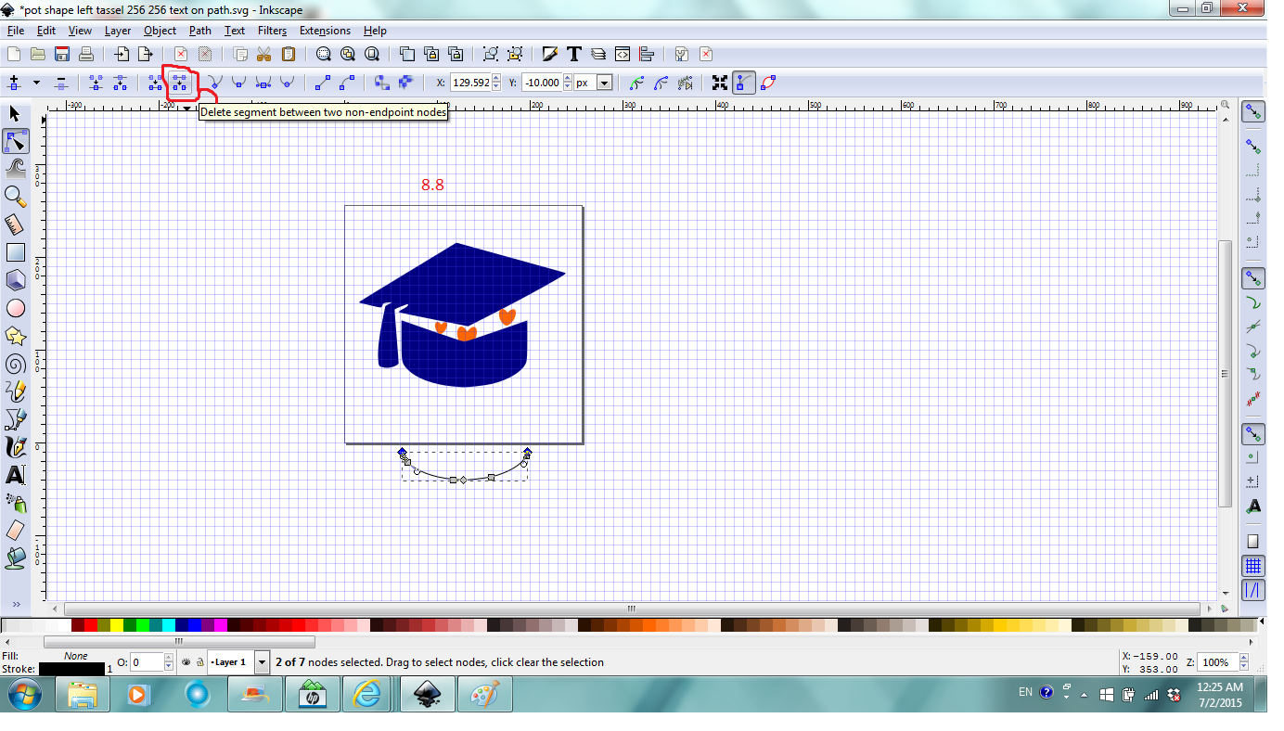
Task: Open the Object menu
Action: 160,31
